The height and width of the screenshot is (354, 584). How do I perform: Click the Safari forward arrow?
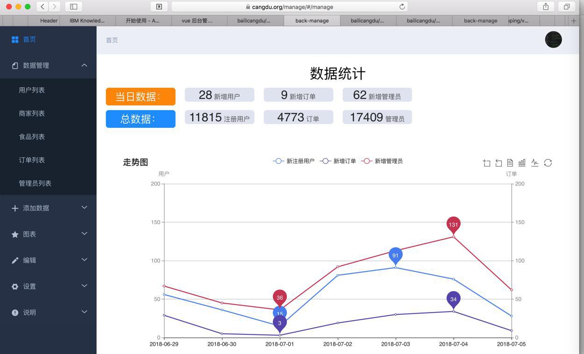[55, 7]
